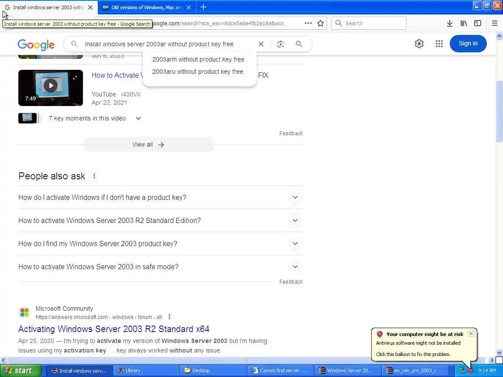Open Install windows serv... taskbar button
This screenshot has width=503, height=377.
[79, 370]
